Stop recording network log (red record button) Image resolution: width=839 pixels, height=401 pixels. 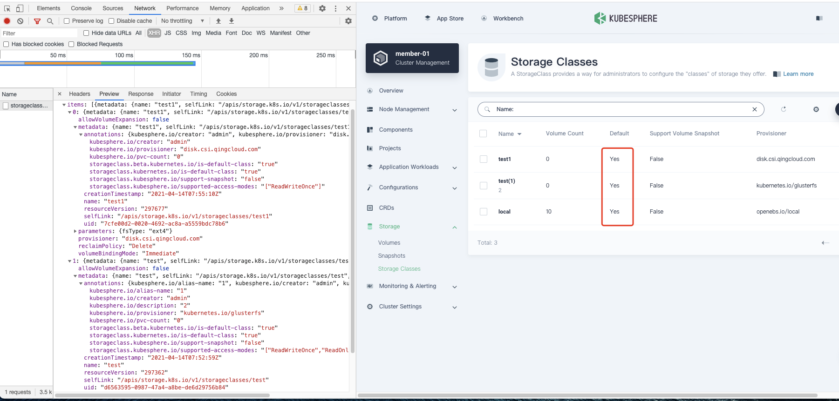tap(7, 21)
